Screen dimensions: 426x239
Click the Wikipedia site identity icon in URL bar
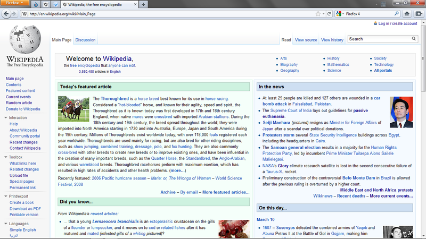point(24,14)
